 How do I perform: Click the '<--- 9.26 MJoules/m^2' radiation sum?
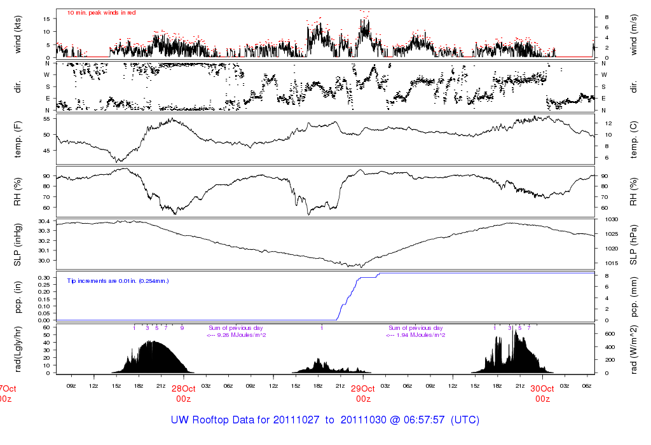point(236,335)
